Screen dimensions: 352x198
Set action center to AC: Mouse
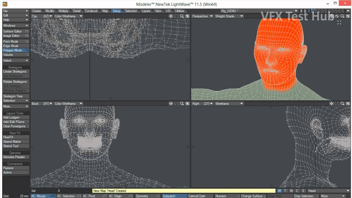[x=43, y=196]
